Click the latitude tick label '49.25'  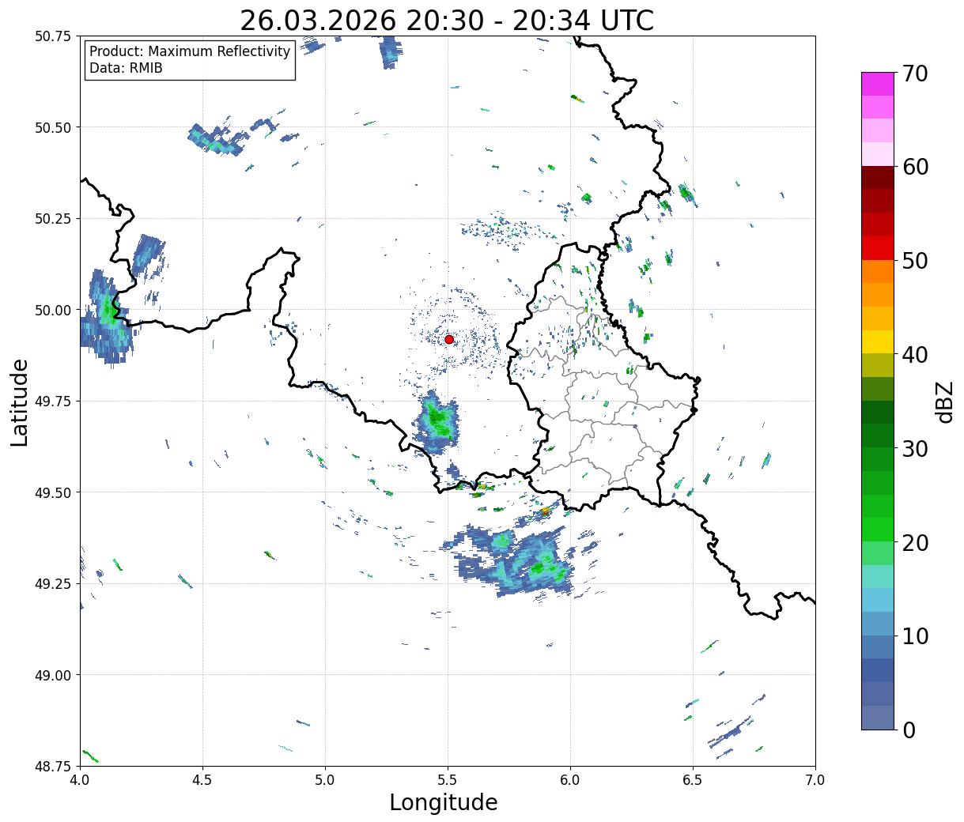(x=53, y=584)
